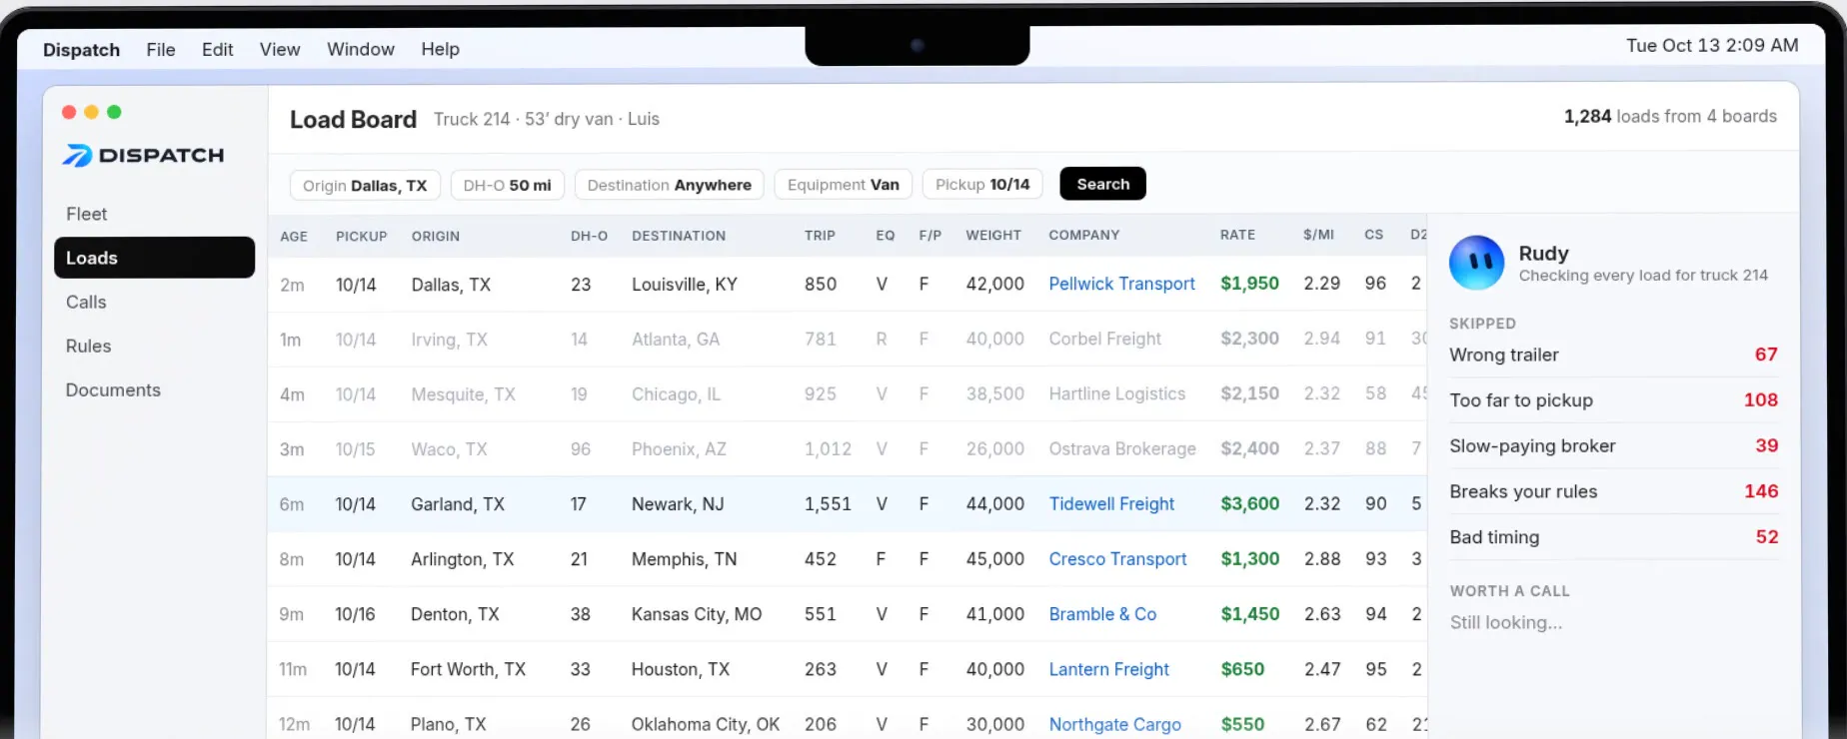Click Rudy's blue avatar icon

pos(1476,263)
